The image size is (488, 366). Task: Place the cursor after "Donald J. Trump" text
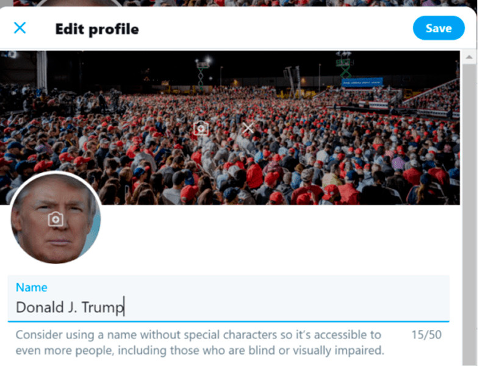[124, 307]
